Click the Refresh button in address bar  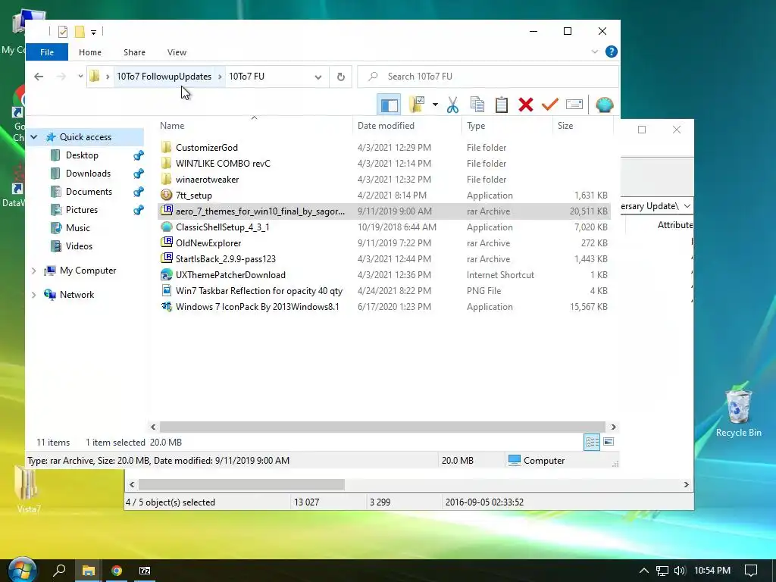coord(340,77)
